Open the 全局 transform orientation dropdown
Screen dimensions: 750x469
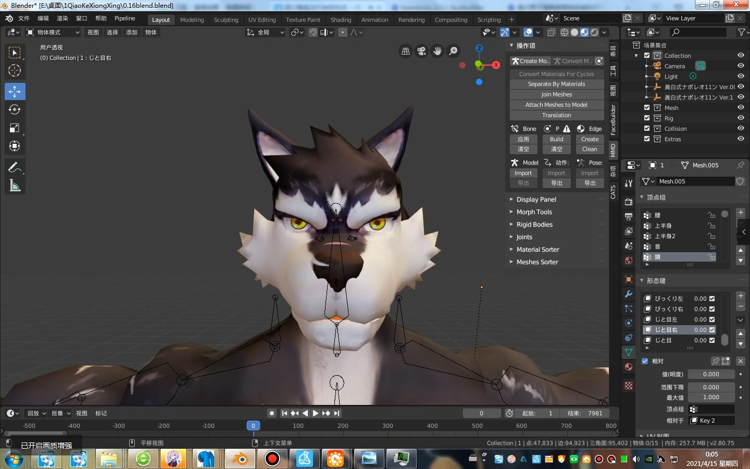coord(266,32)
